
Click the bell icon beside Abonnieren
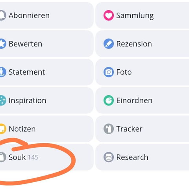[2, 15]
